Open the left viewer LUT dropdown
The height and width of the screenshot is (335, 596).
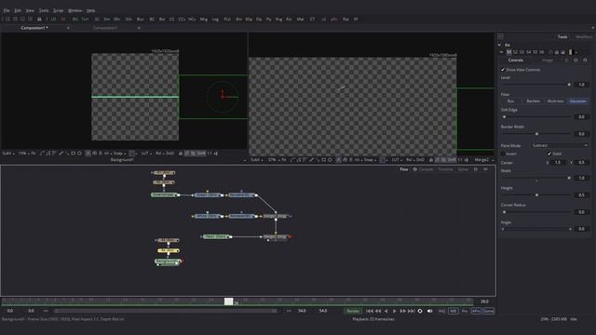tap(146, 154)
